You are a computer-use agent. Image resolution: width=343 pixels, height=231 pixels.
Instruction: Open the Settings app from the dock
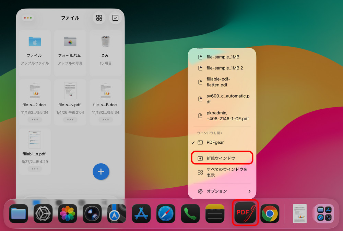click(x=43, y=213)
